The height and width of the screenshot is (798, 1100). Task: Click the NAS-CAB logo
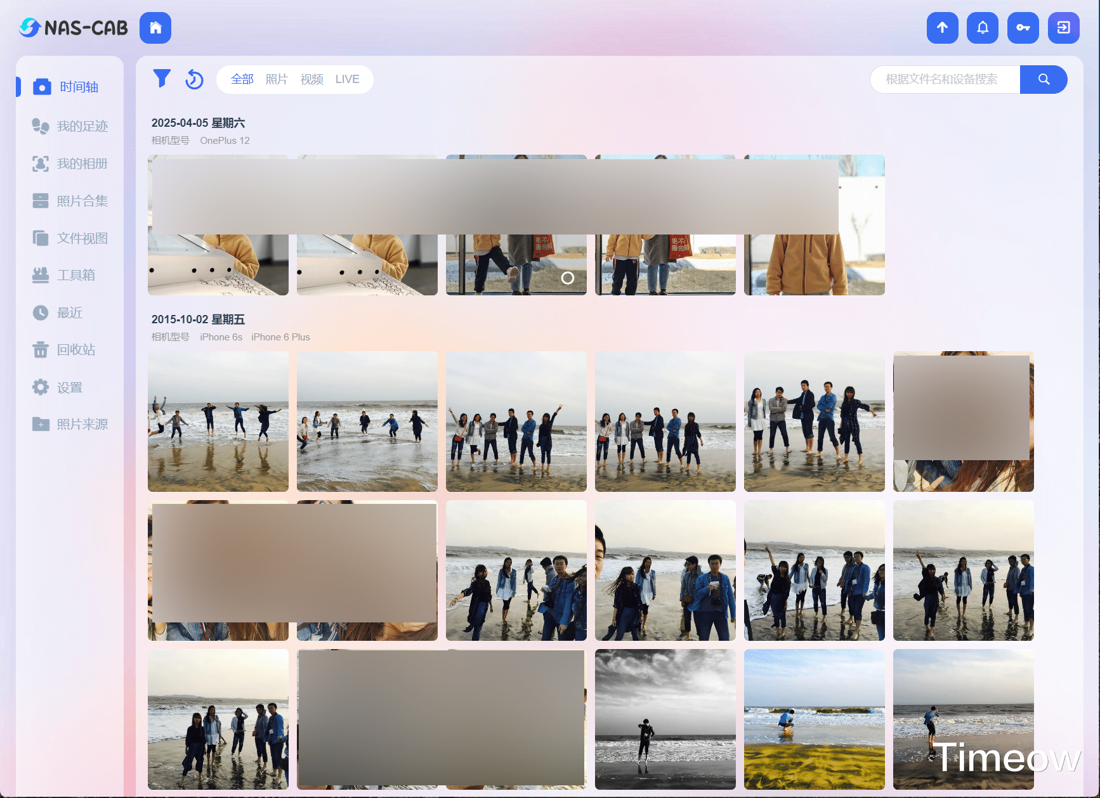click(x=74, y=28)
